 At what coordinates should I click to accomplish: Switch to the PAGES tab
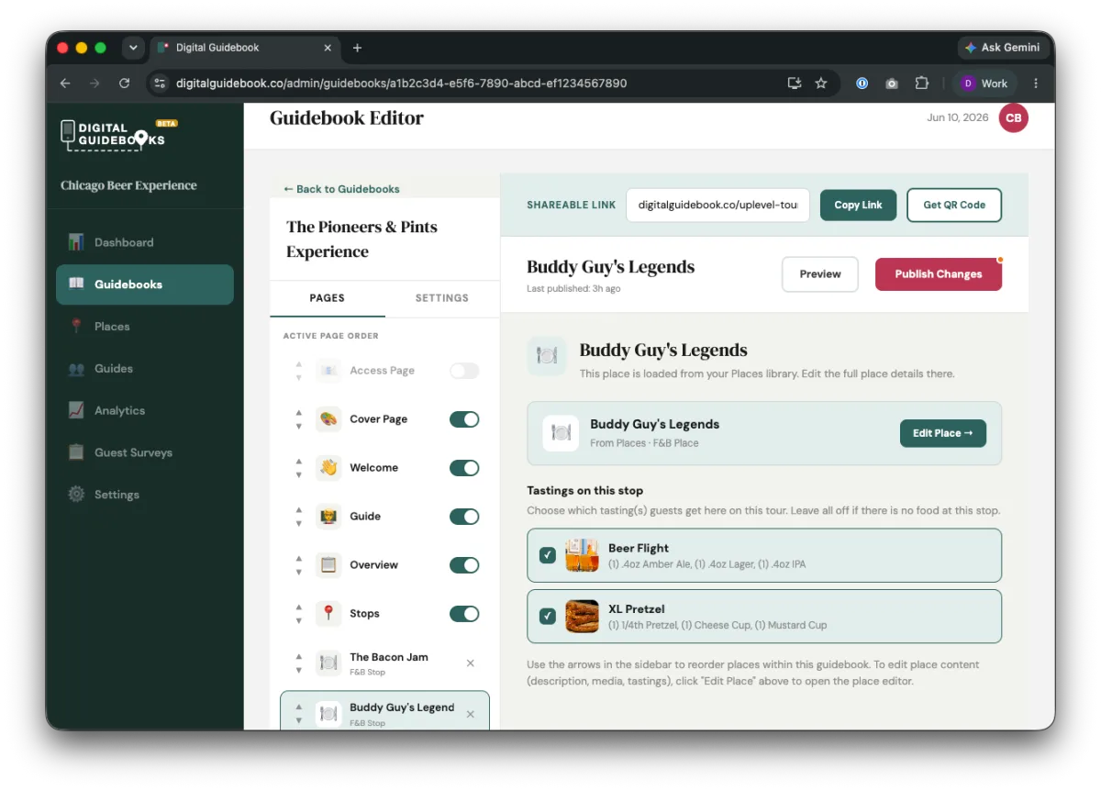click(x=328, y=298)
